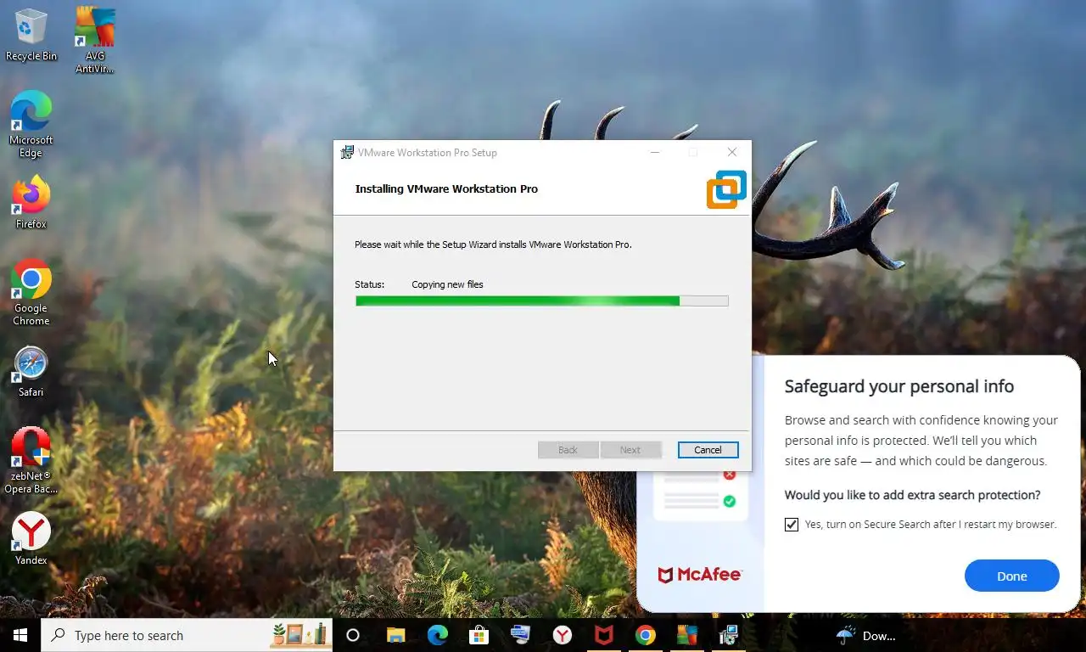The image size is (1086, 652).
Task: Close the VMware Workstation Pro Setup window
Action: [732, 153]
